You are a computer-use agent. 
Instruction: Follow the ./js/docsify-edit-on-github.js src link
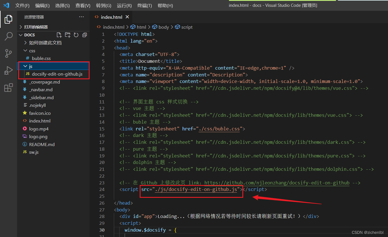coord(196,190)
